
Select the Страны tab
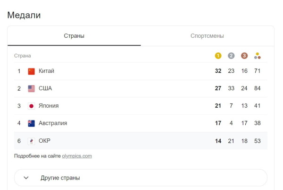click(74, 36)
